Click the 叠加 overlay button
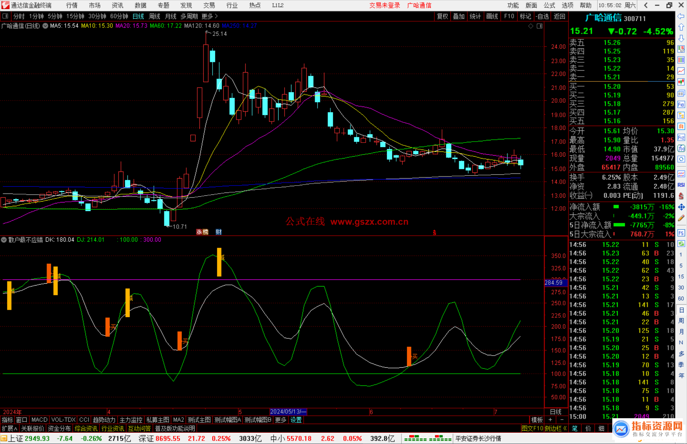687x444 pixels. (x=459, y=16)
